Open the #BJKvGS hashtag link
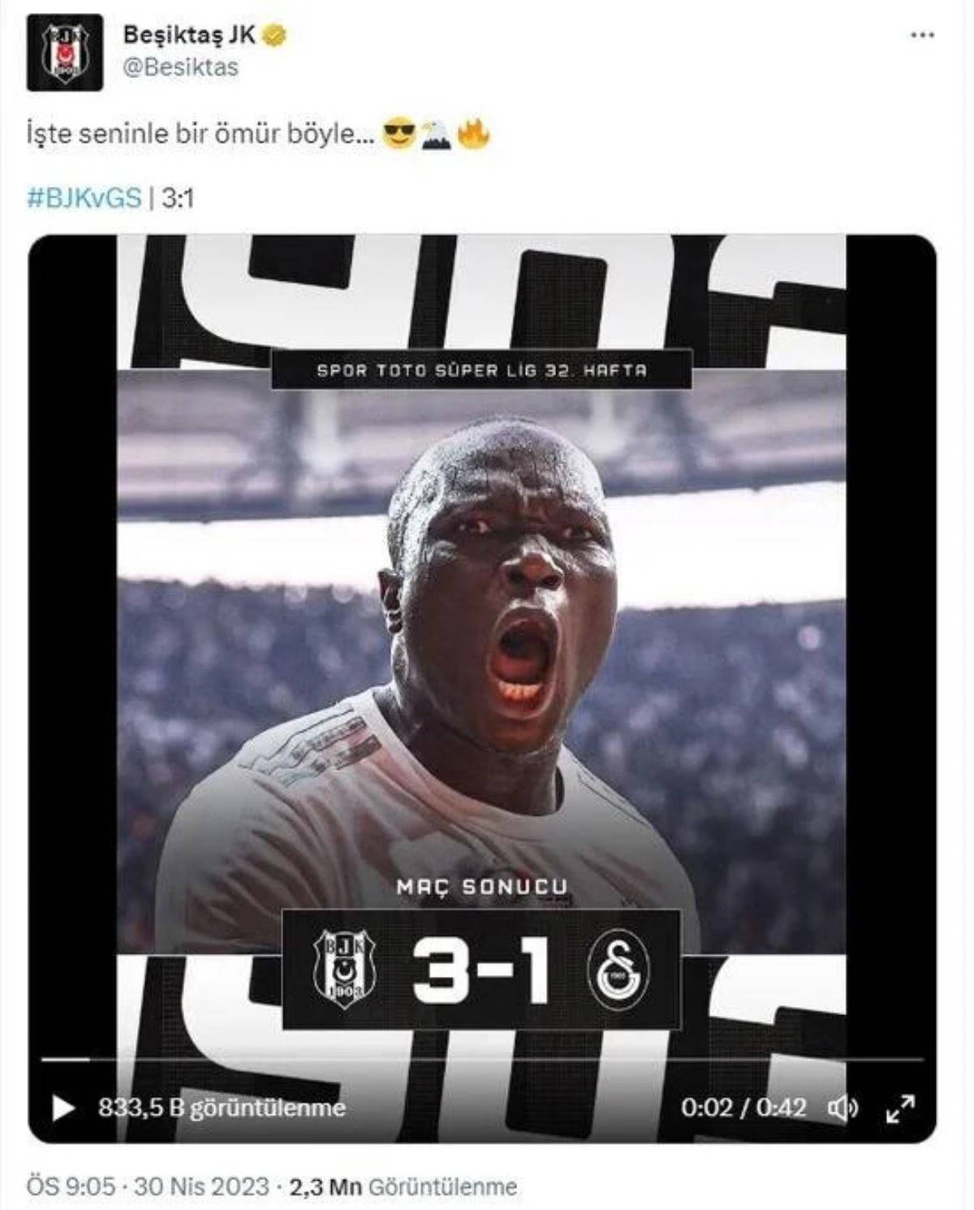This screenshot has width=974, height=1210. (x=84, y=197)
